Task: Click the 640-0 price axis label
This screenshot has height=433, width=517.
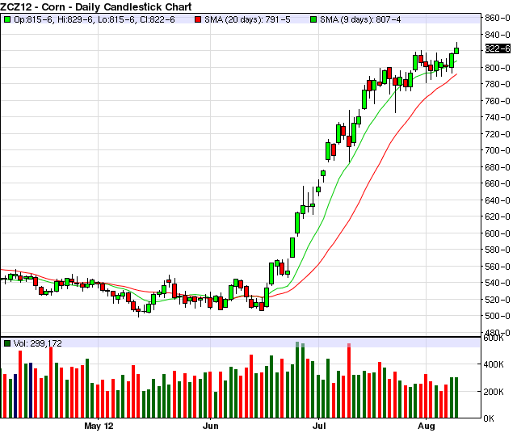Action: [x=498, y=200]
